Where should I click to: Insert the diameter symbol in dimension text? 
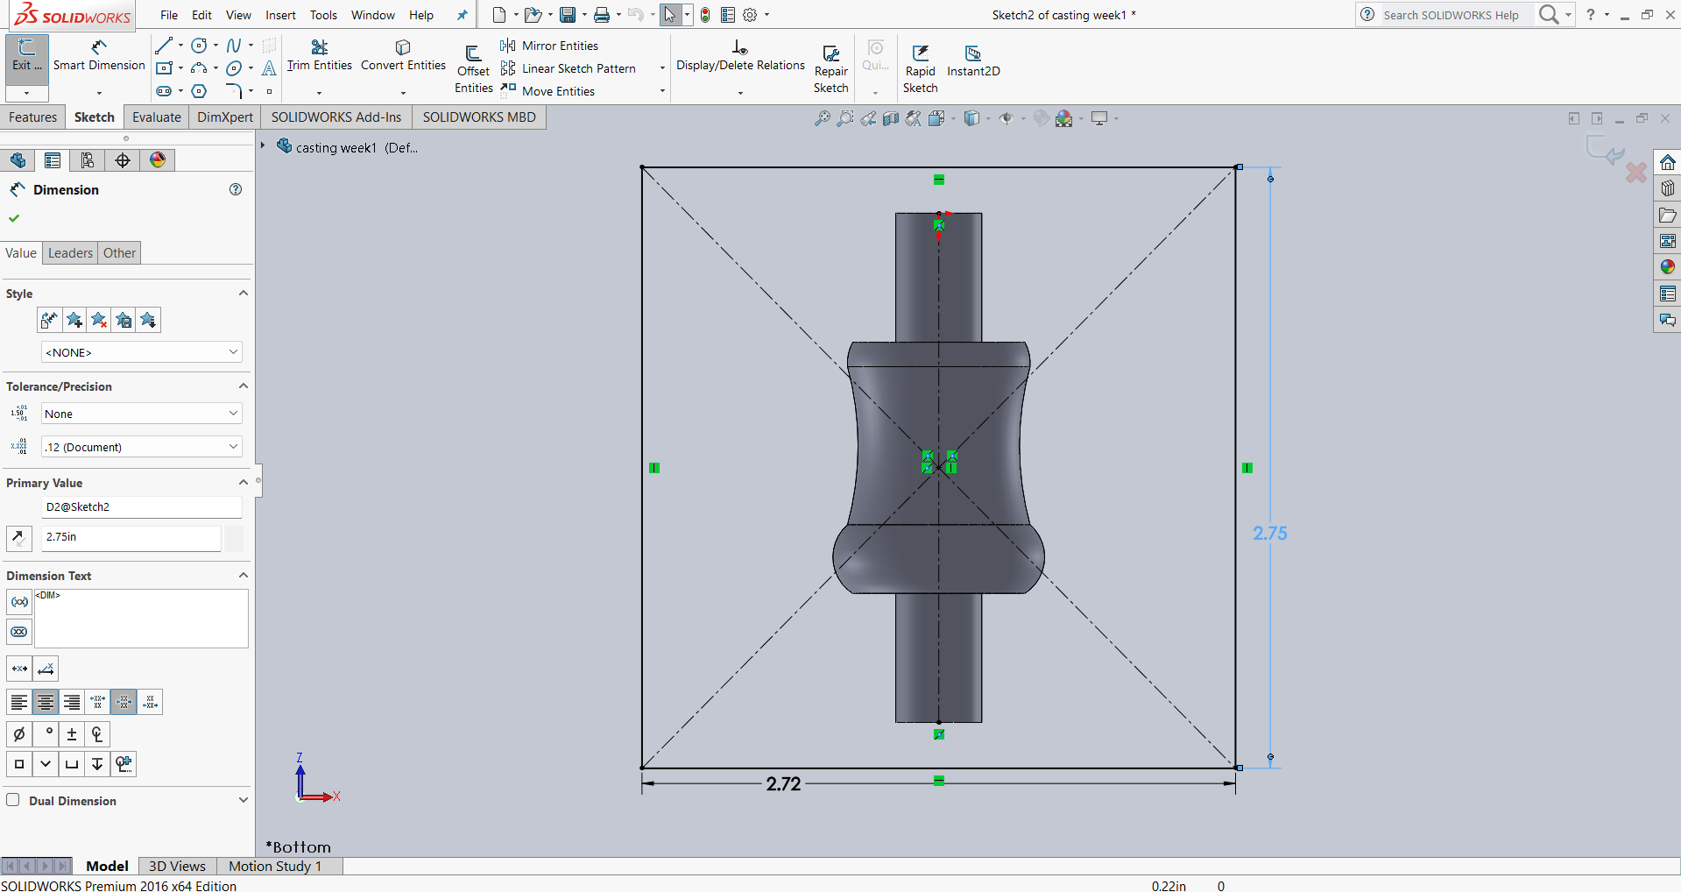19,734
